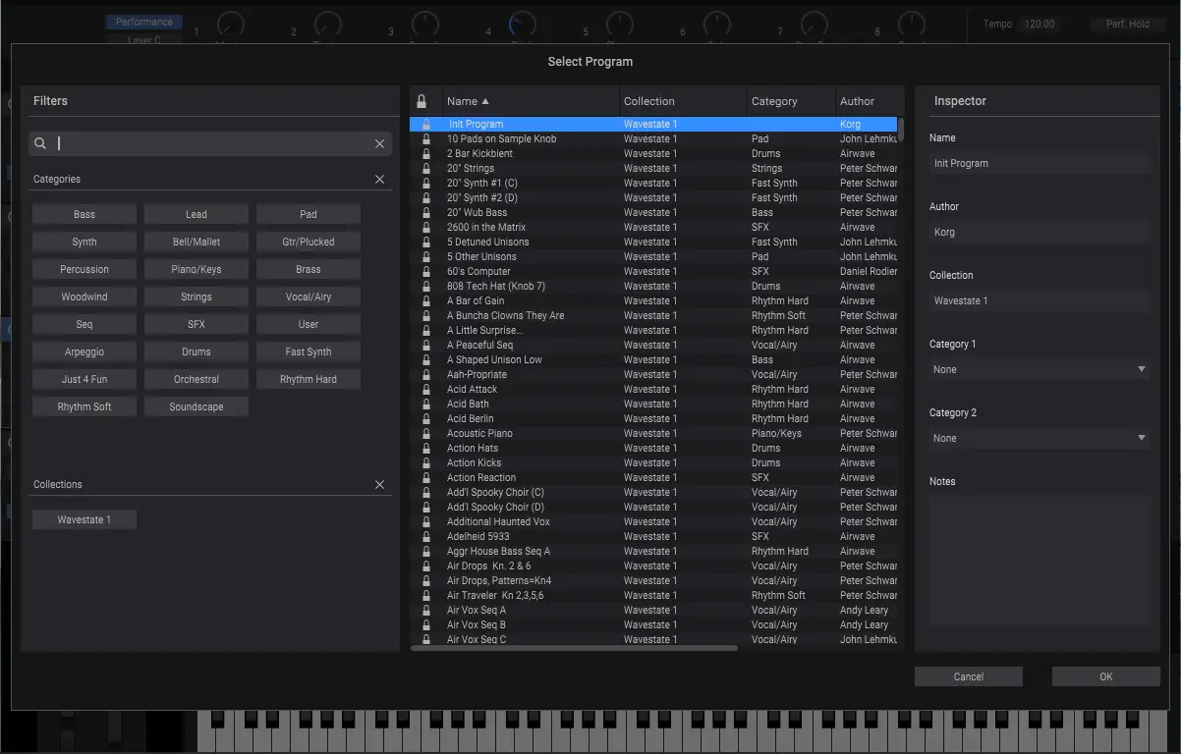Click lock icon of Air Vox Seq A row
The width and height of the screenshot is (1181, 754).
click(x=426, y=611)
